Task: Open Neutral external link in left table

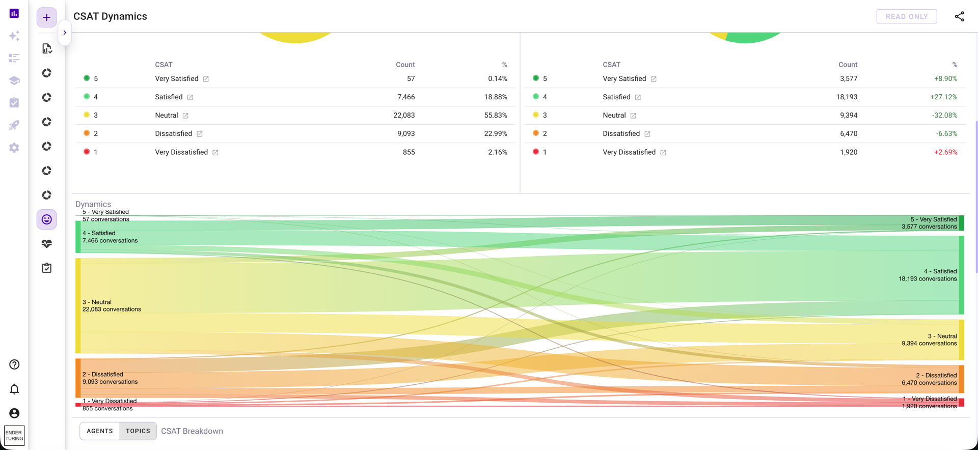Action: pos(185,116)
